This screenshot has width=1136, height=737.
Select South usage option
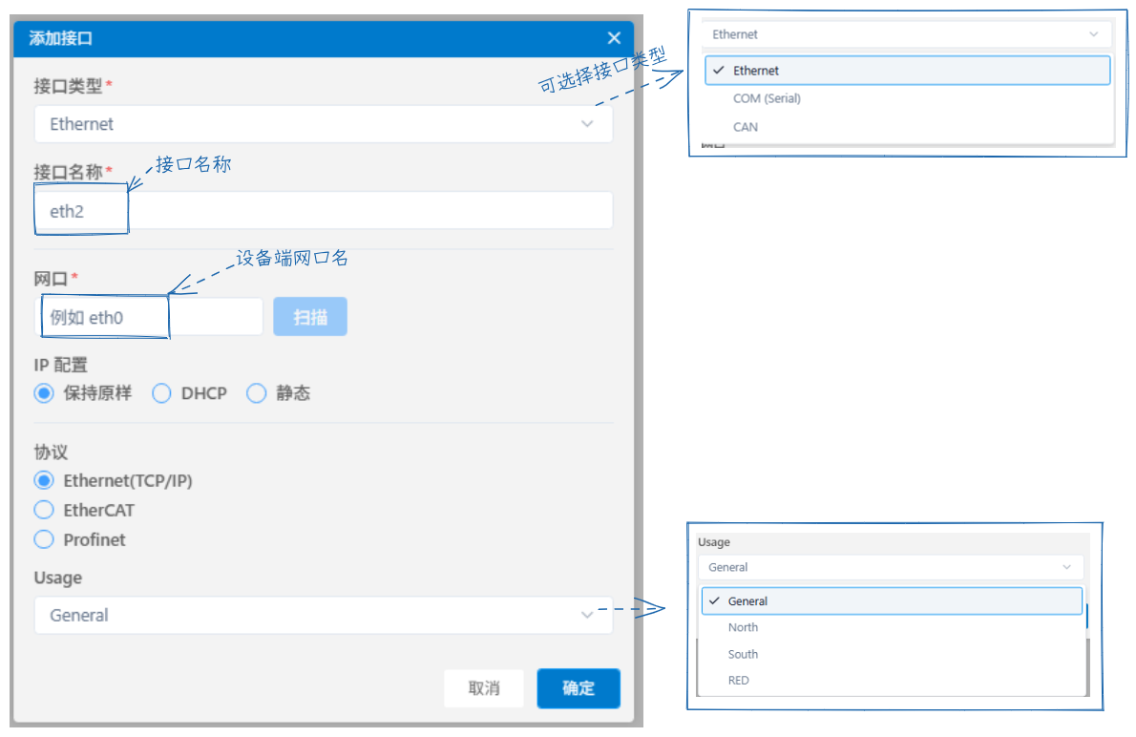(892, 654)
